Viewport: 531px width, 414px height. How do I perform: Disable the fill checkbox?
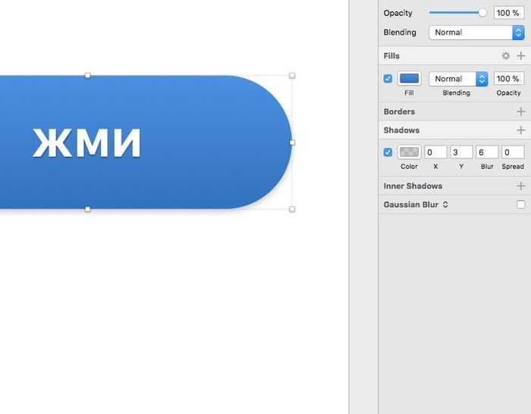(388, 79)
